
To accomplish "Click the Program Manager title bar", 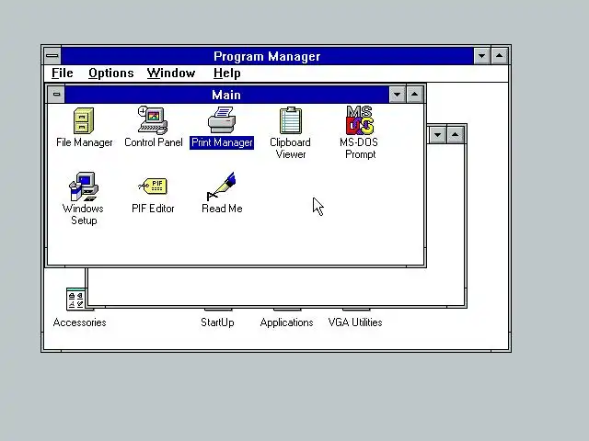I will pos(267,56).
